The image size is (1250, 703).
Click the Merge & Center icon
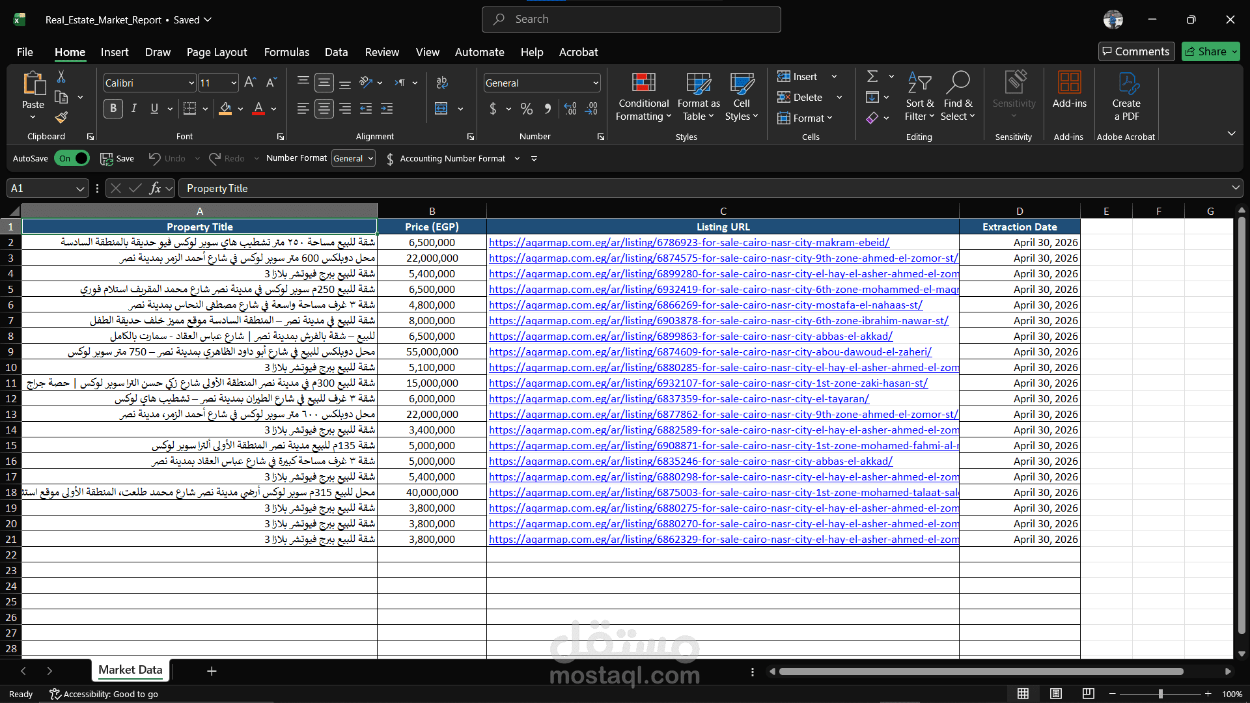[441, 109]
